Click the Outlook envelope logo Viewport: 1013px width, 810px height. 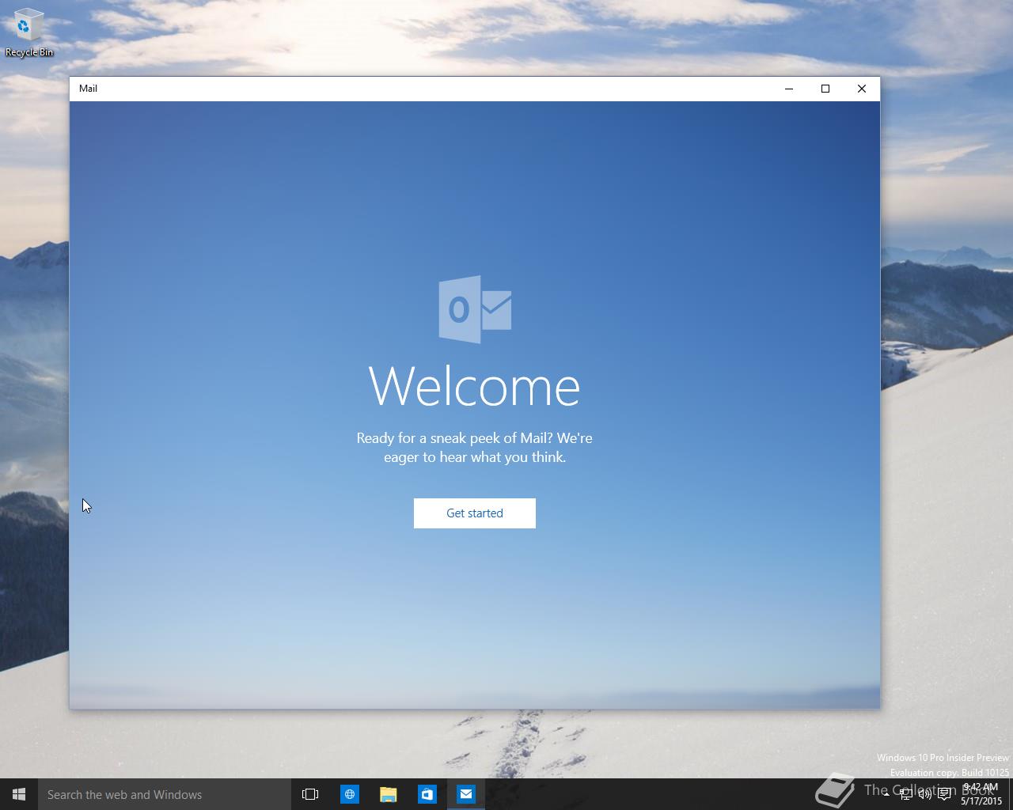475,309
